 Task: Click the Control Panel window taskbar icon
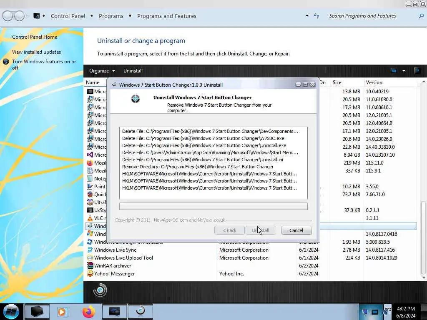pos(114,311)
